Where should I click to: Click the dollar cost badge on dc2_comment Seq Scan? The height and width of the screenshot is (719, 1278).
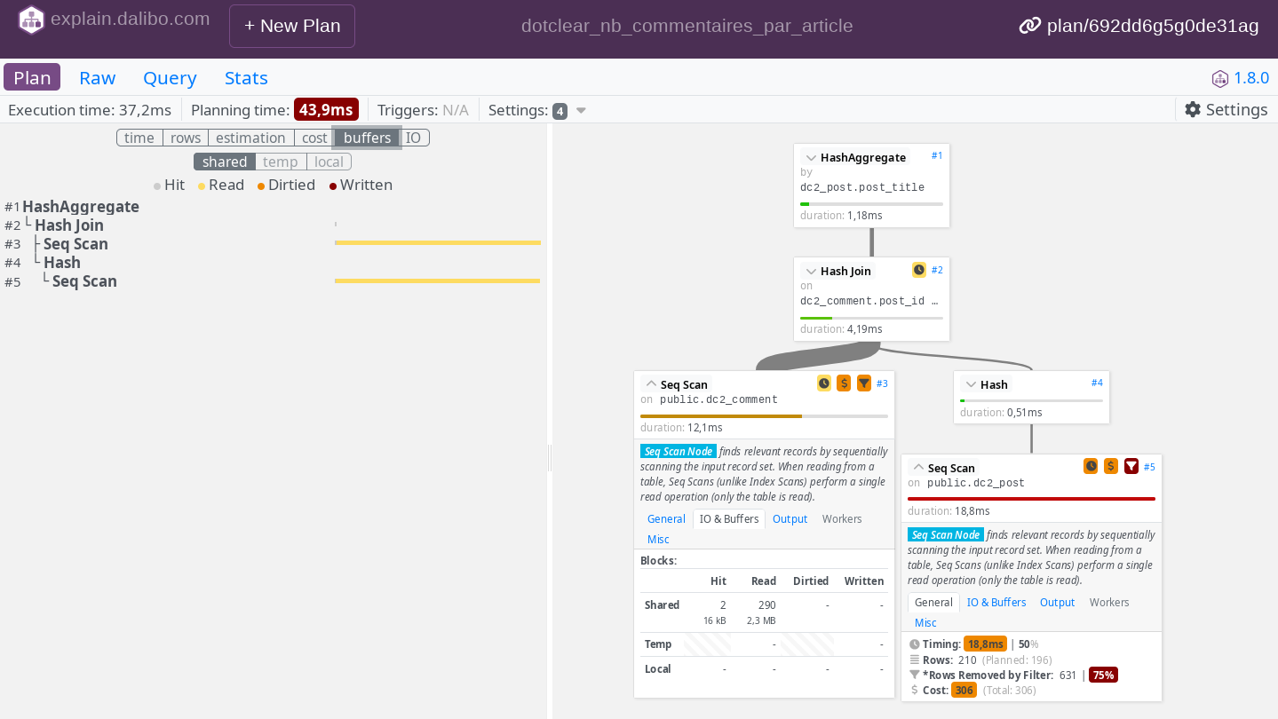coord(844,383)
